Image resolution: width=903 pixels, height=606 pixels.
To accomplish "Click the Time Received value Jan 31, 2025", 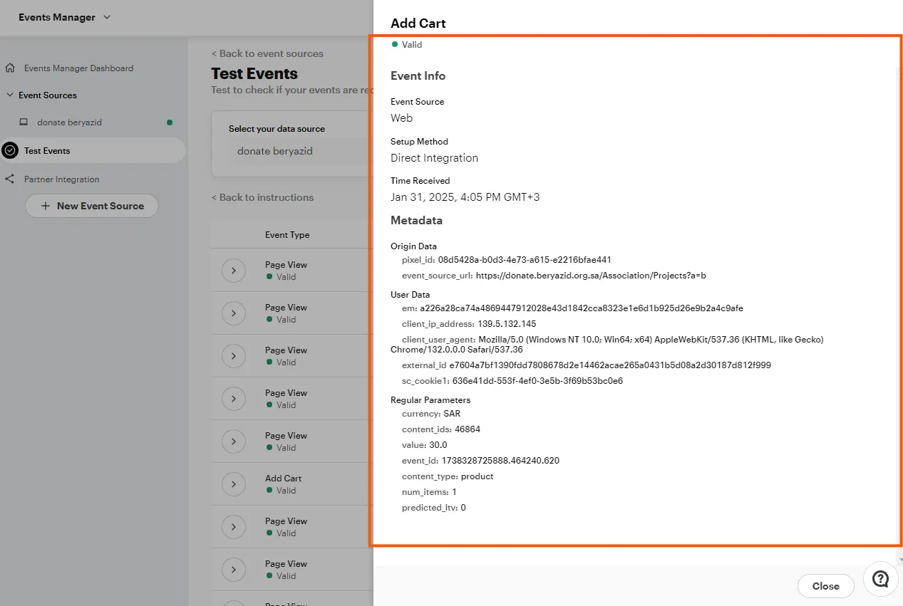I will coord(465,197).
